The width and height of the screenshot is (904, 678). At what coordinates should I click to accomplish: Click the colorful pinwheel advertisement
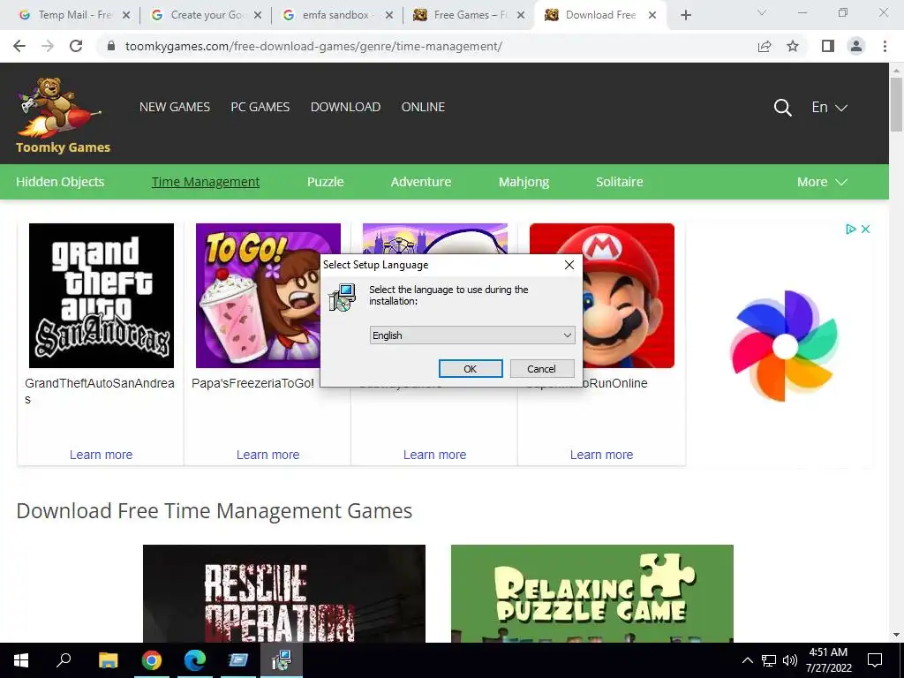click(x=784, y=346)
